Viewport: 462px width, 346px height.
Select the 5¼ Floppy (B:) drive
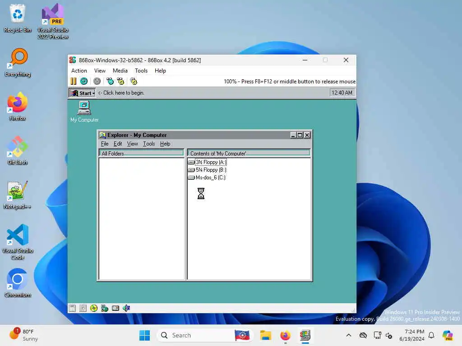[208, 170]
